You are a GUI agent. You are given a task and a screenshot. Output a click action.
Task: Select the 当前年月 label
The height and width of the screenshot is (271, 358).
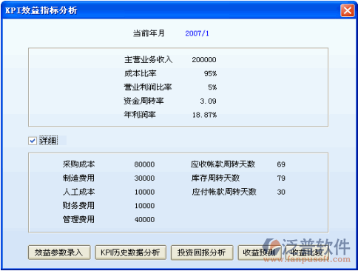(x=149, y=33)
